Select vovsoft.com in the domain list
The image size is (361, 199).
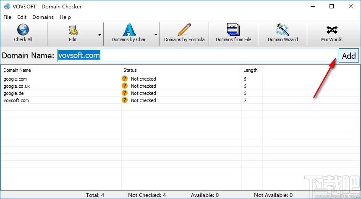pos(16,100)
